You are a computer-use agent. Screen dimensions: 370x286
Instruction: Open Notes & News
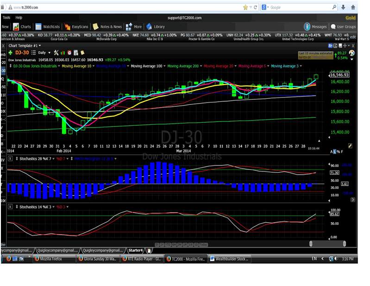[x=107, y=27]
